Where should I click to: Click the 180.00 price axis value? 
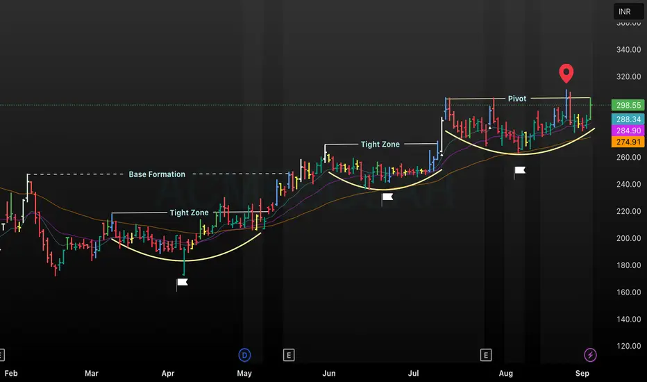(628, 265)
